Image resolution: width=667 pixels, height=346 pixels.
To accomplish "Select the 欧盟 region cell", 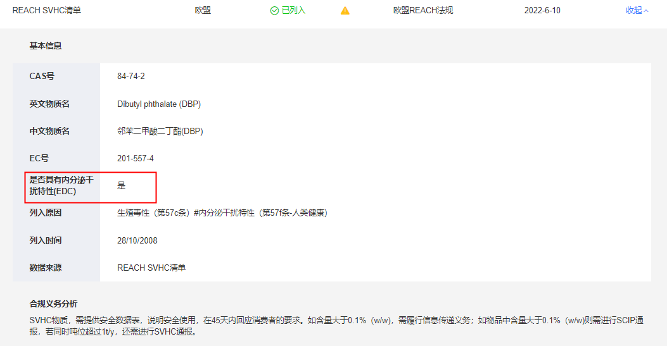I will click(203, 11).
